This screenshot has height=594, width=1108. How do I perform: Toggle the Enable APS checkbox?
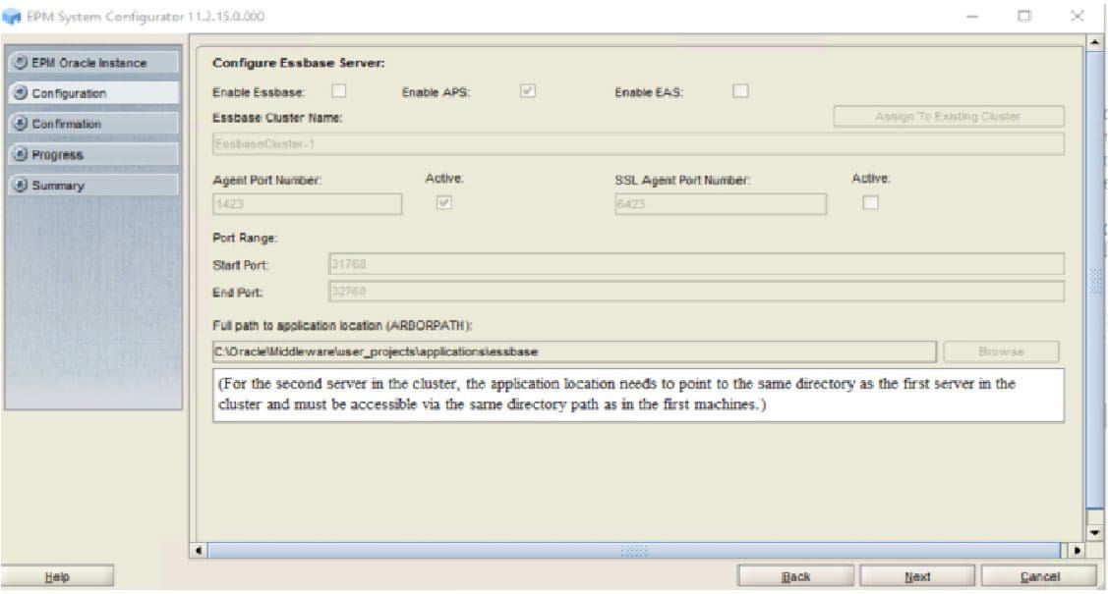click(x=527, y=91)
